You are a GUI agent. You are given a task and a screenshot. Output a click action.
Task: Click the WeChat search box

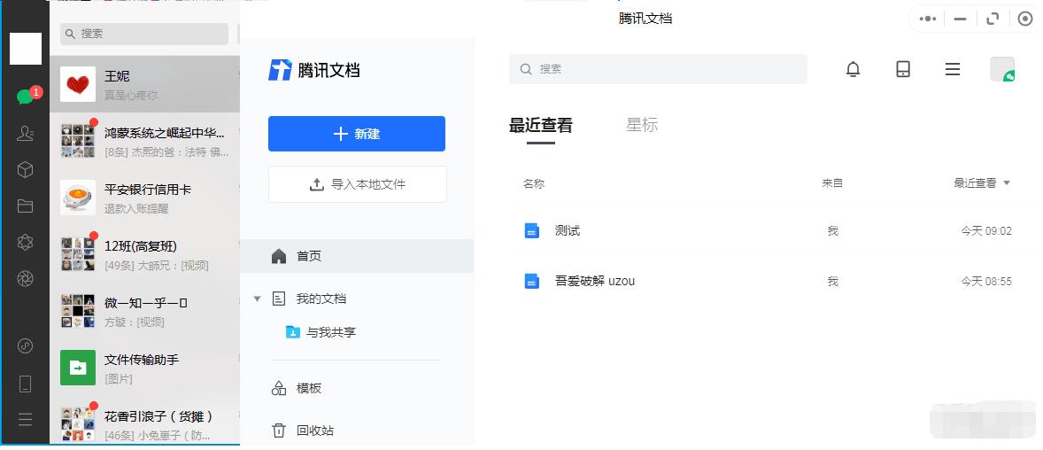point(144,34)
